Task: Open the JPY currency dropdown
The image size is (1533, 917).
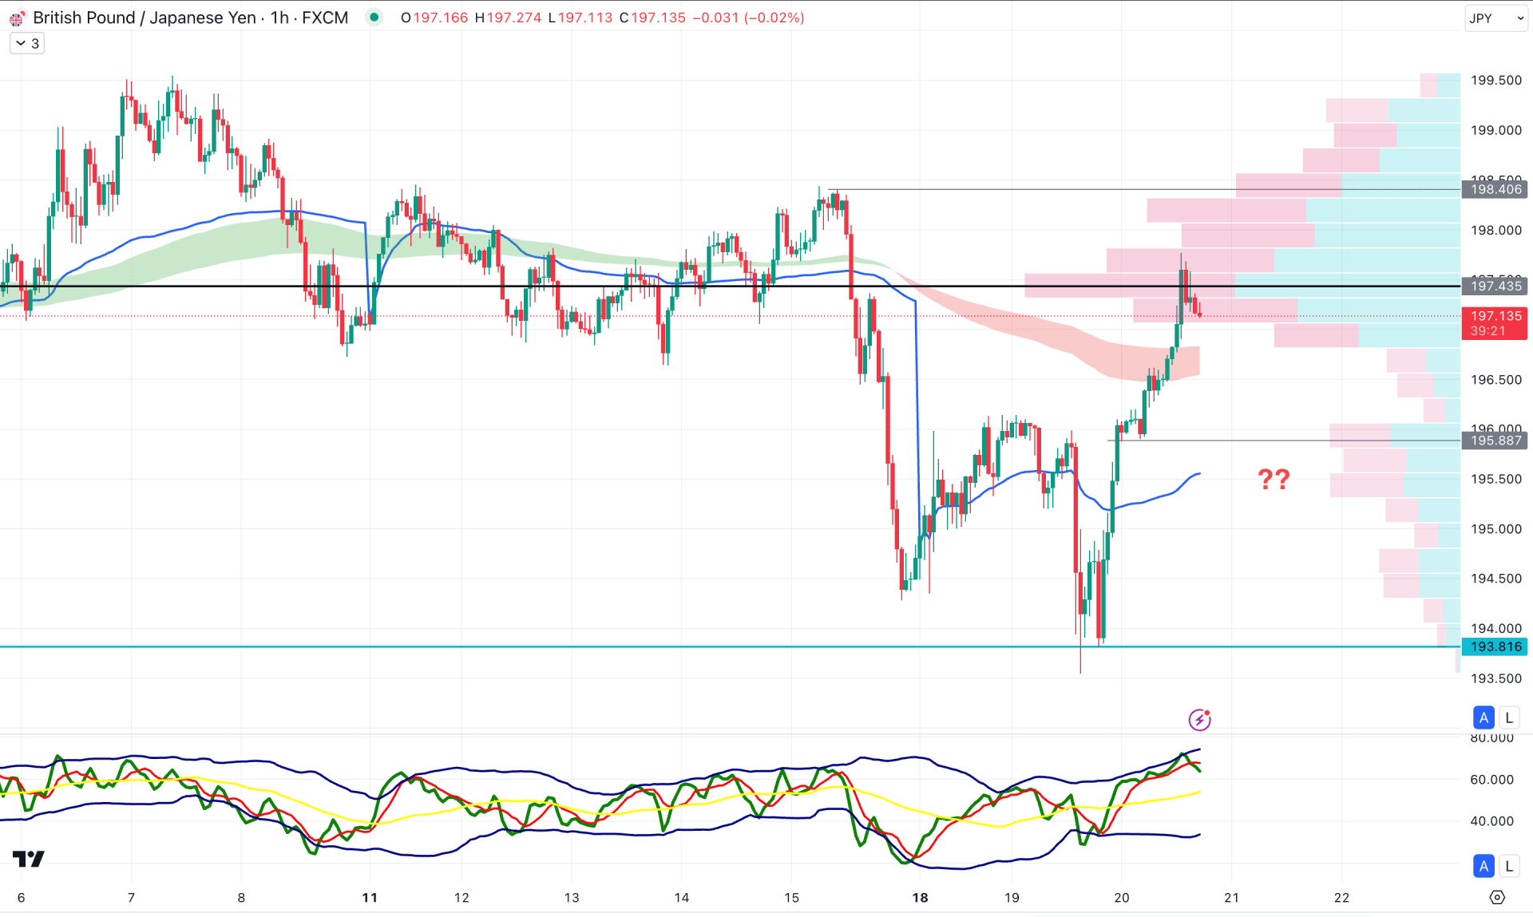Action: (1495, 18)
